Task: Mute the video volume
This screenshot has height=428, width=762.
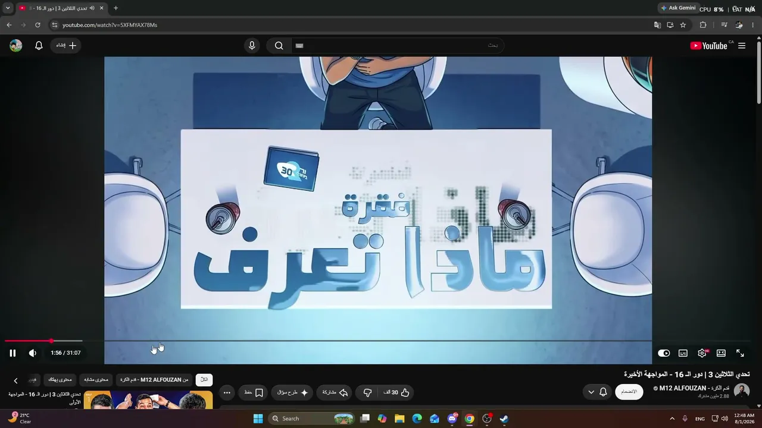Action: tap(33, 353)
